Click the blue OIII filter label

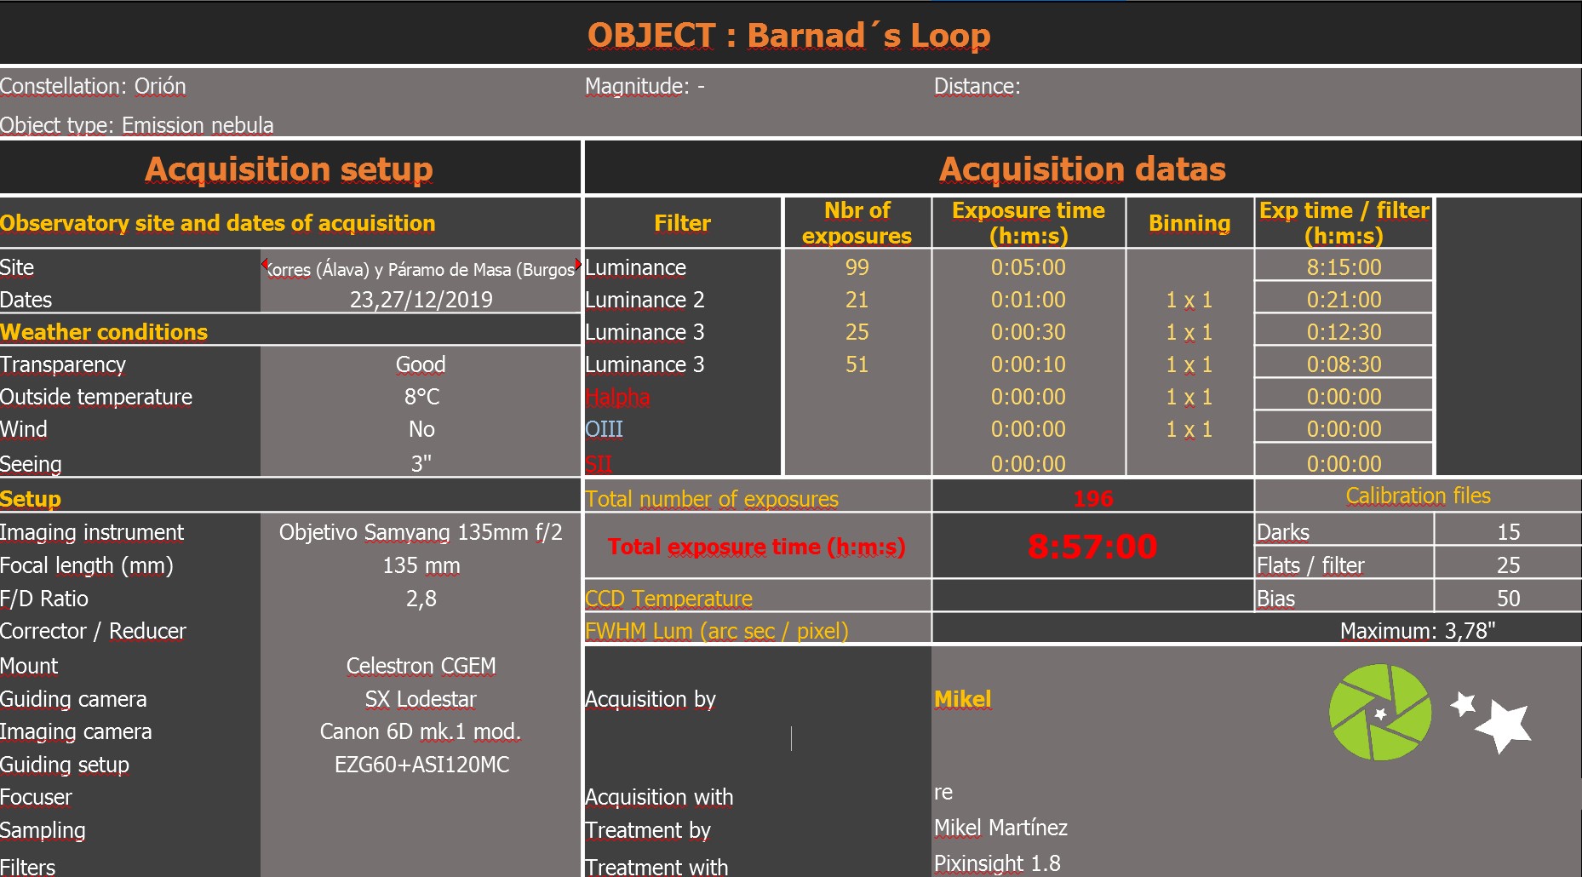click(605, 429)
